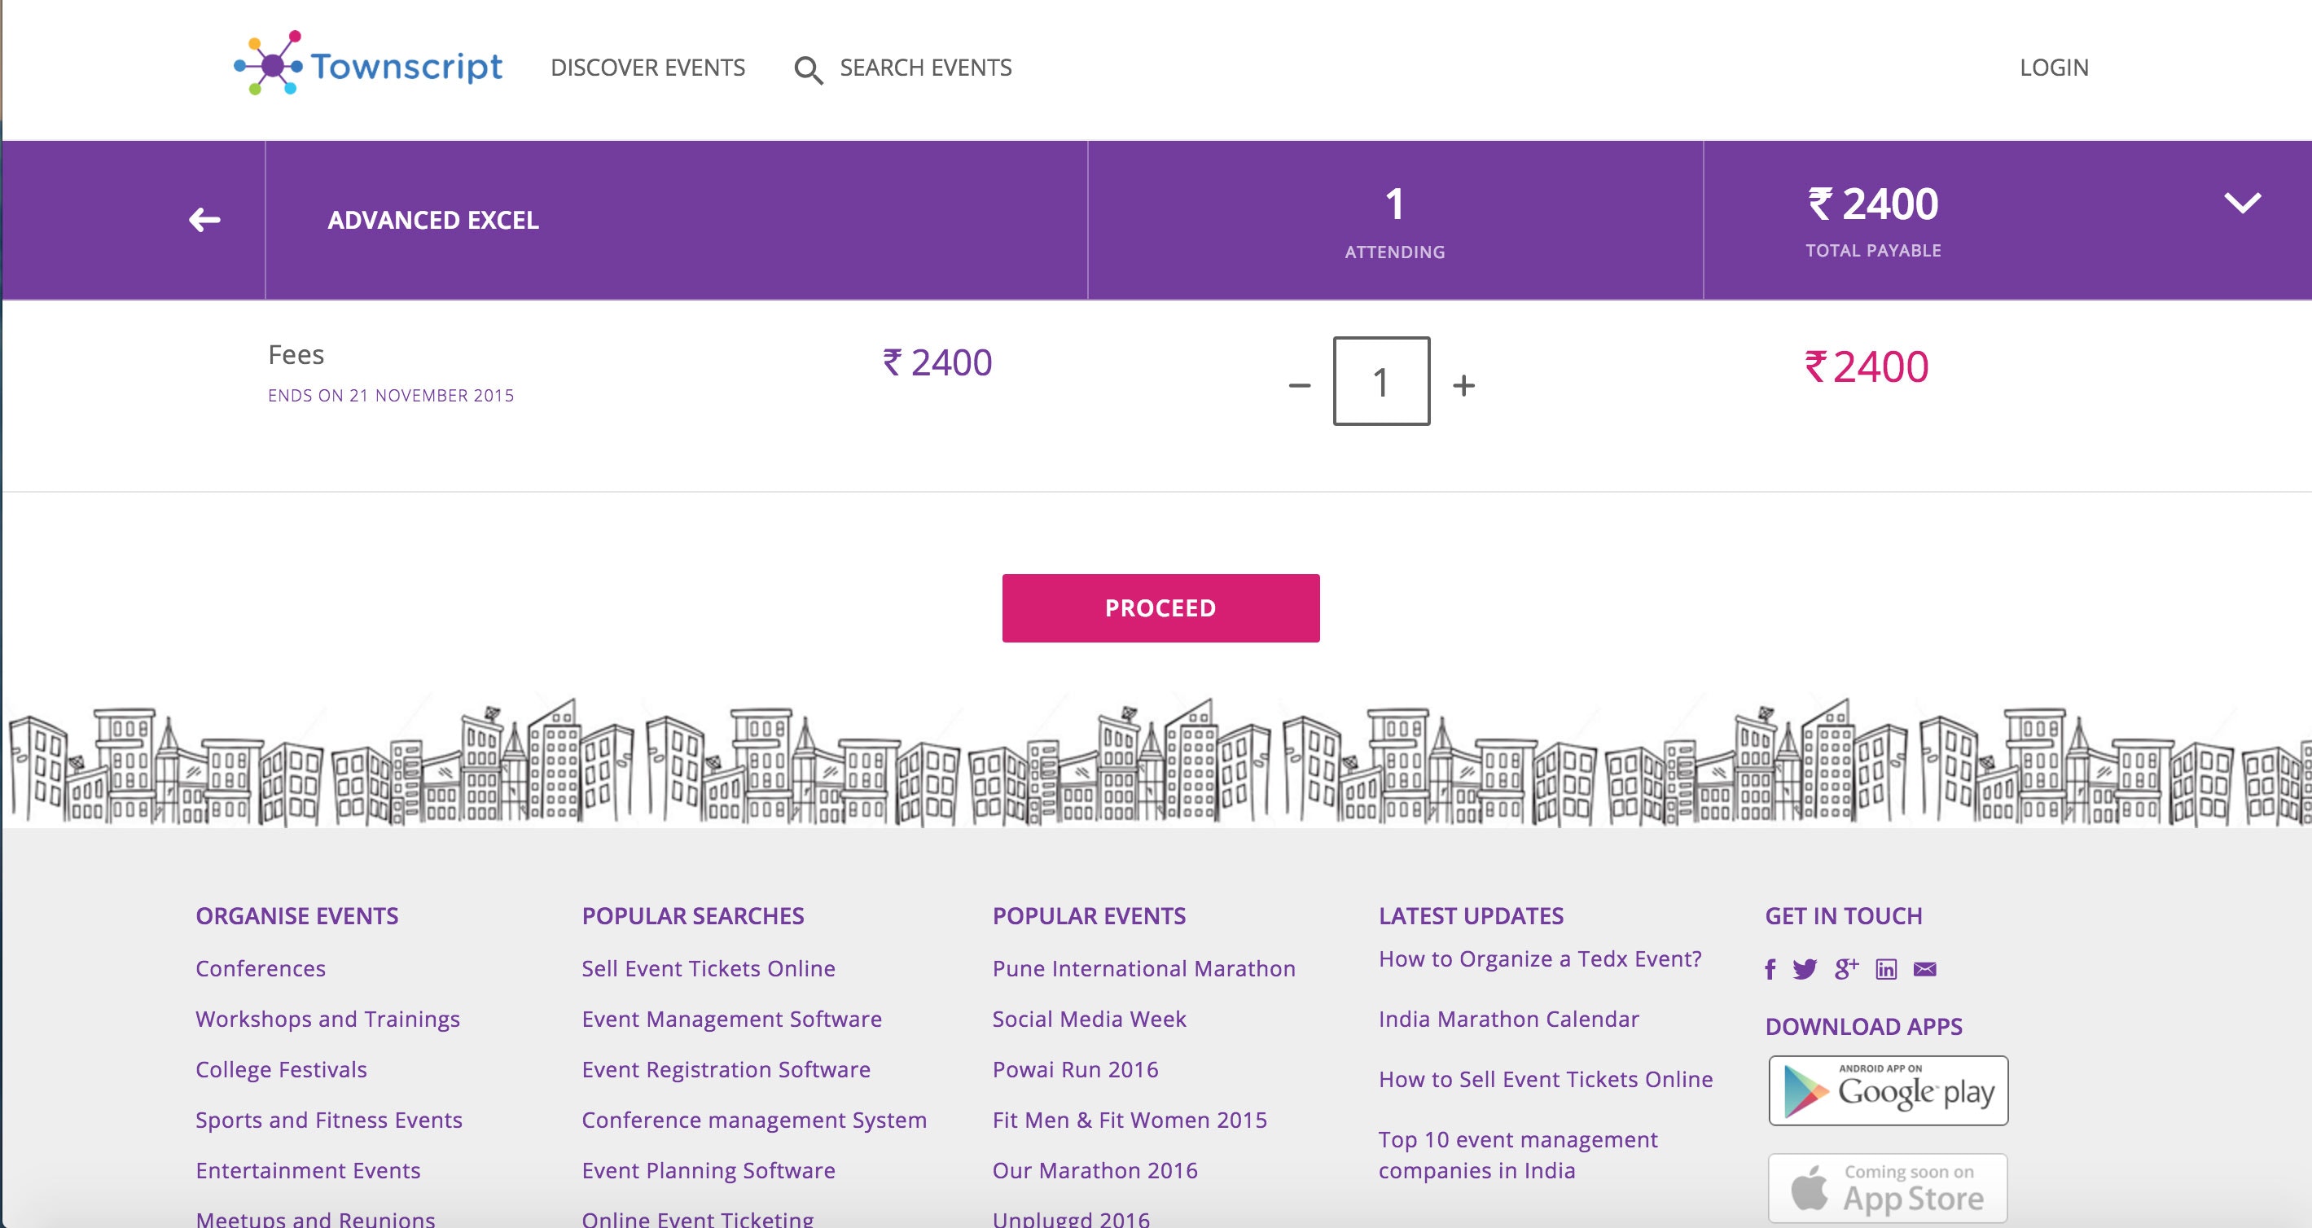2312x1228 pixels.
Task: Click the email envelope icon
Action: [1925, 970]
